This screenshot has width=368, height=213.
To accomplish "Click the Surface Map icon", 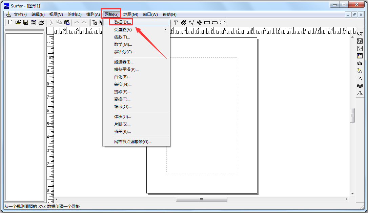I will pyautogui.click(x=360, y=93).
